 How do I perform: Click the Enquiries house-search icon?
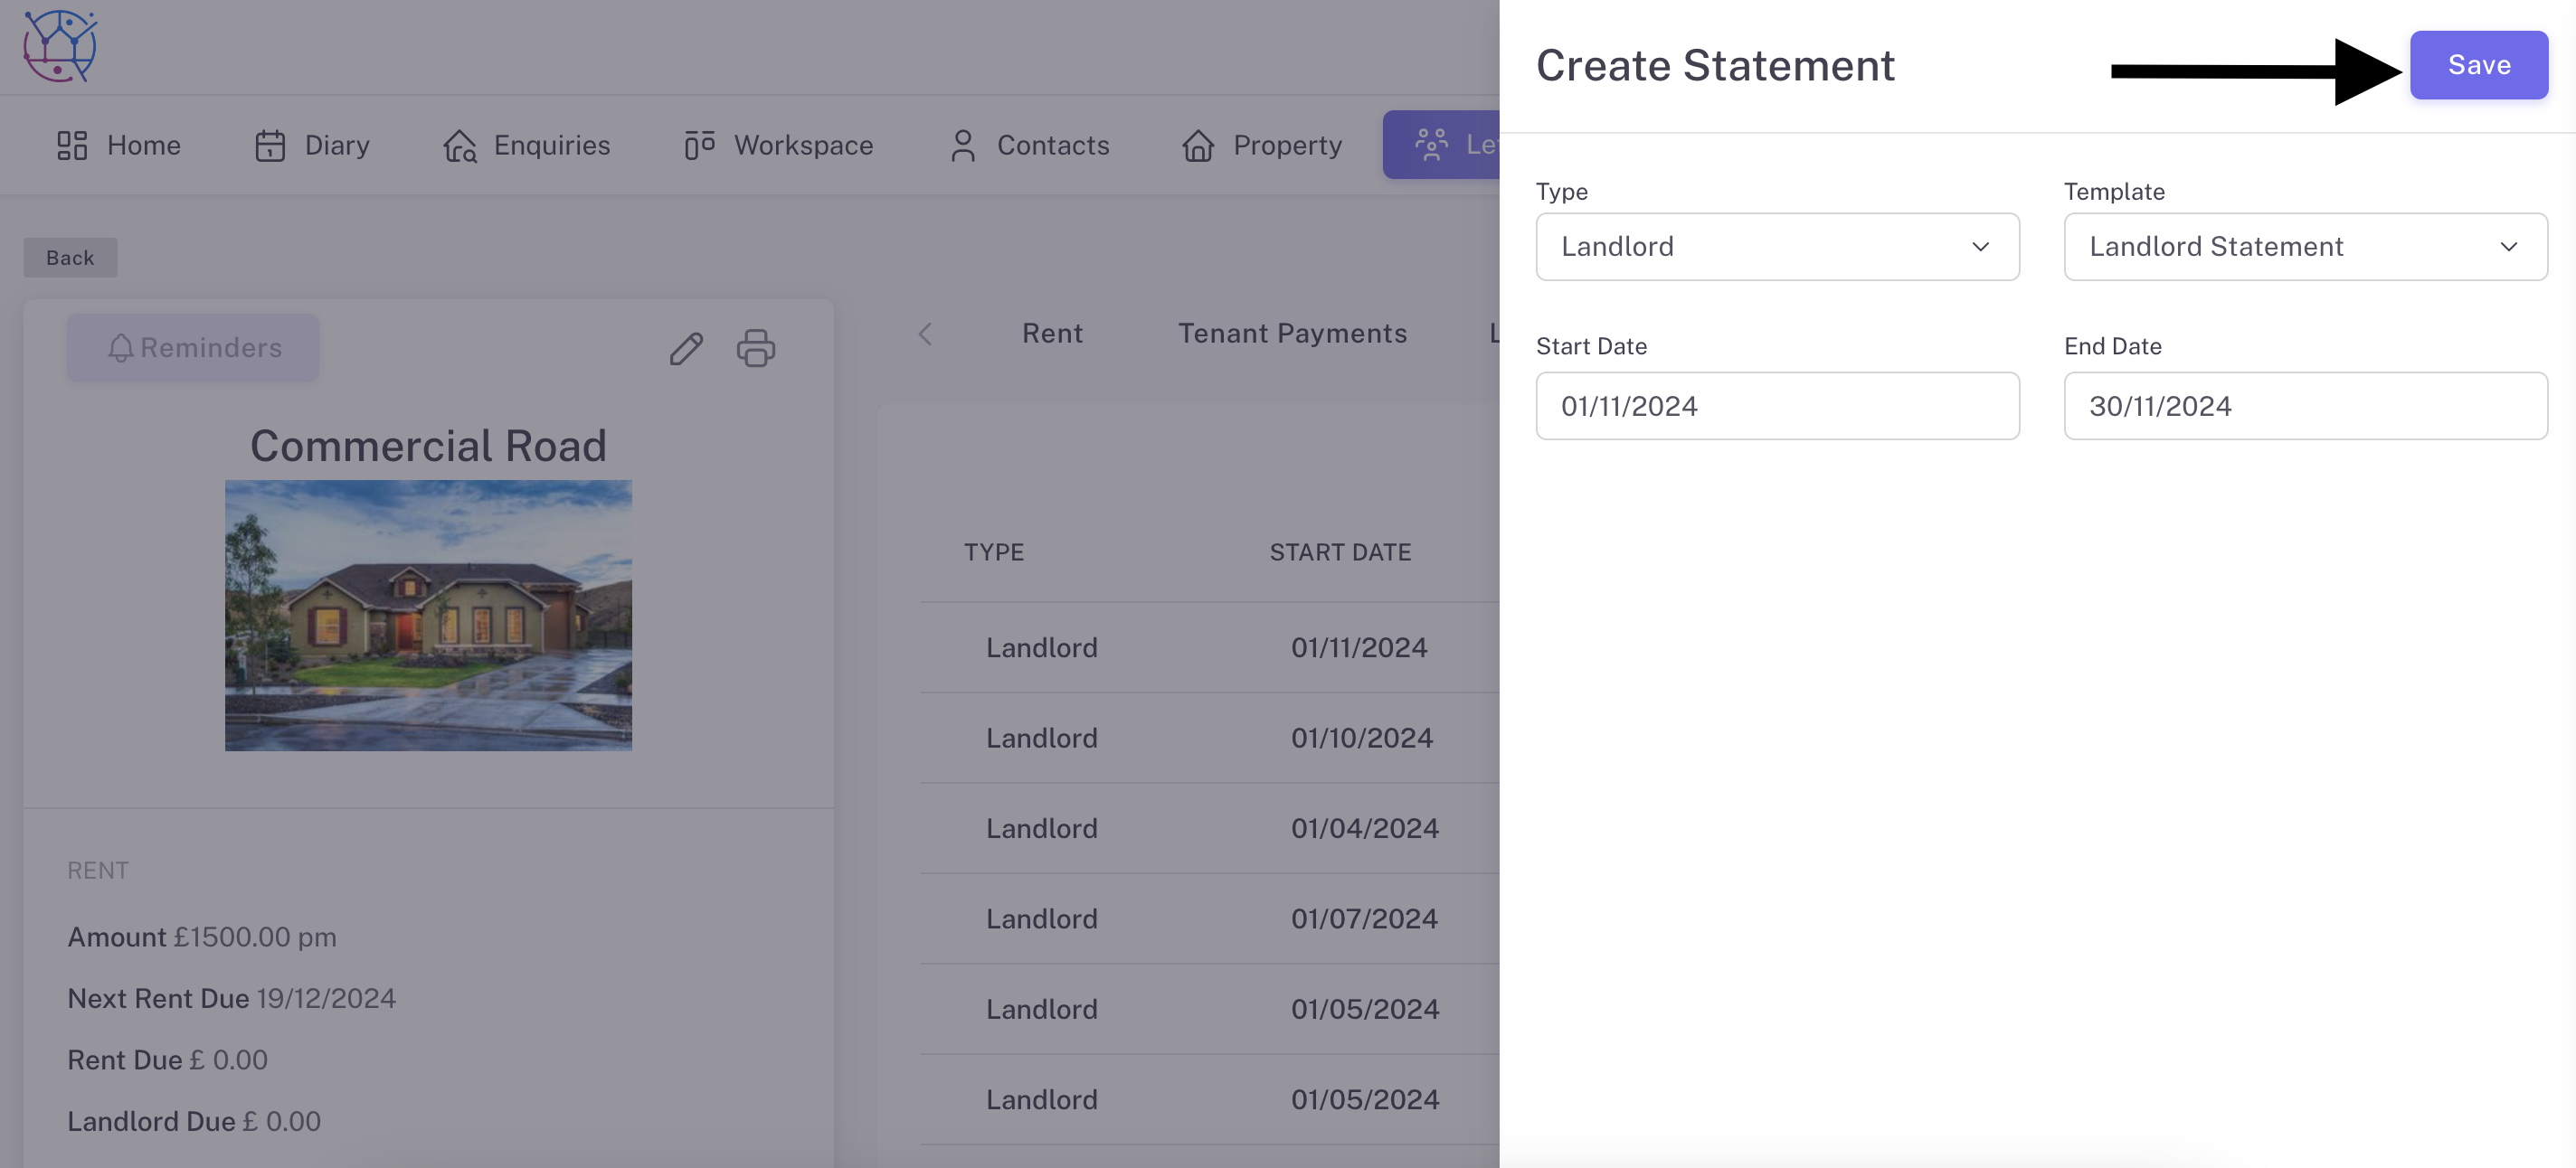(x=460, y=146)
